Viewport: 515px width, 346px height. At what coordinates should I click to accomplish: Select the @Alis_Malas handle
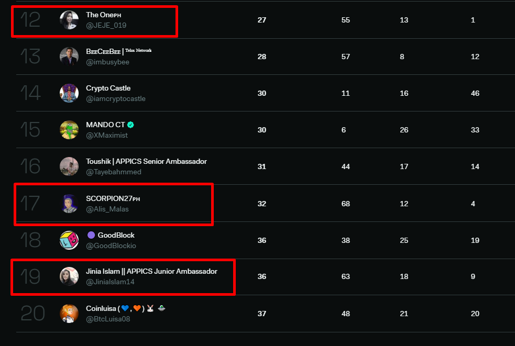tap(107, 209)
